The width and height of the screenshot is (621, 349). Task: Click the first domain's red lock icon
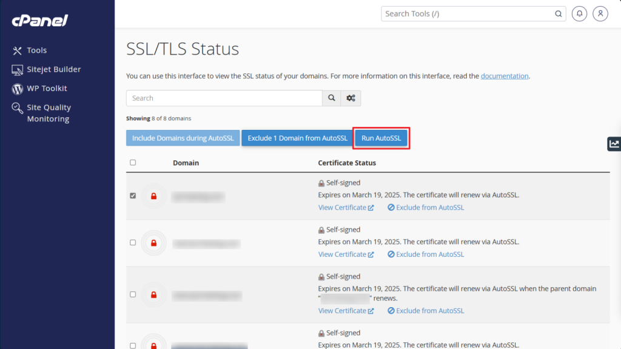click(x=153, y=196)
